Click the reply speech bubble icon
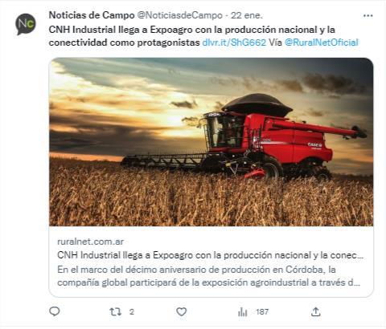This screenshot has height=329, width=386. click(x=55, y=311)
